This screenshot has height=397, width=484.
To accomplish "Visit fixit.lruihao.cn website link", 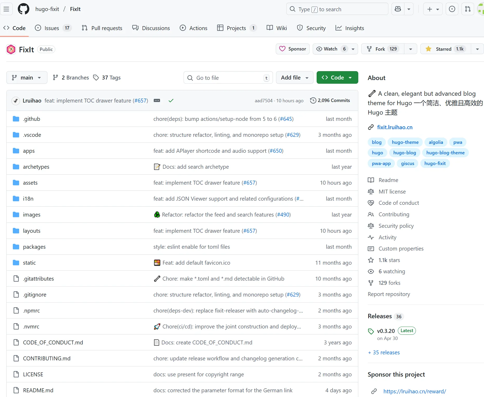I will (395, 127).
